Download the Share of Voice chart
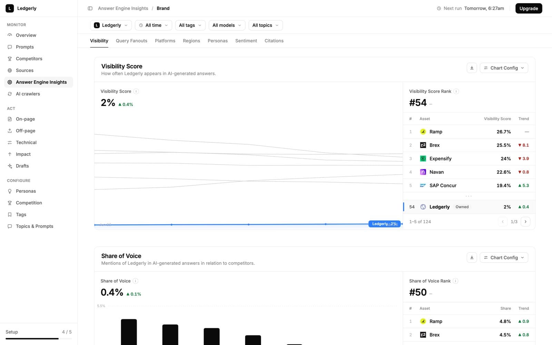This screenshot has width=552, height=345. click(x=472, y=258)
